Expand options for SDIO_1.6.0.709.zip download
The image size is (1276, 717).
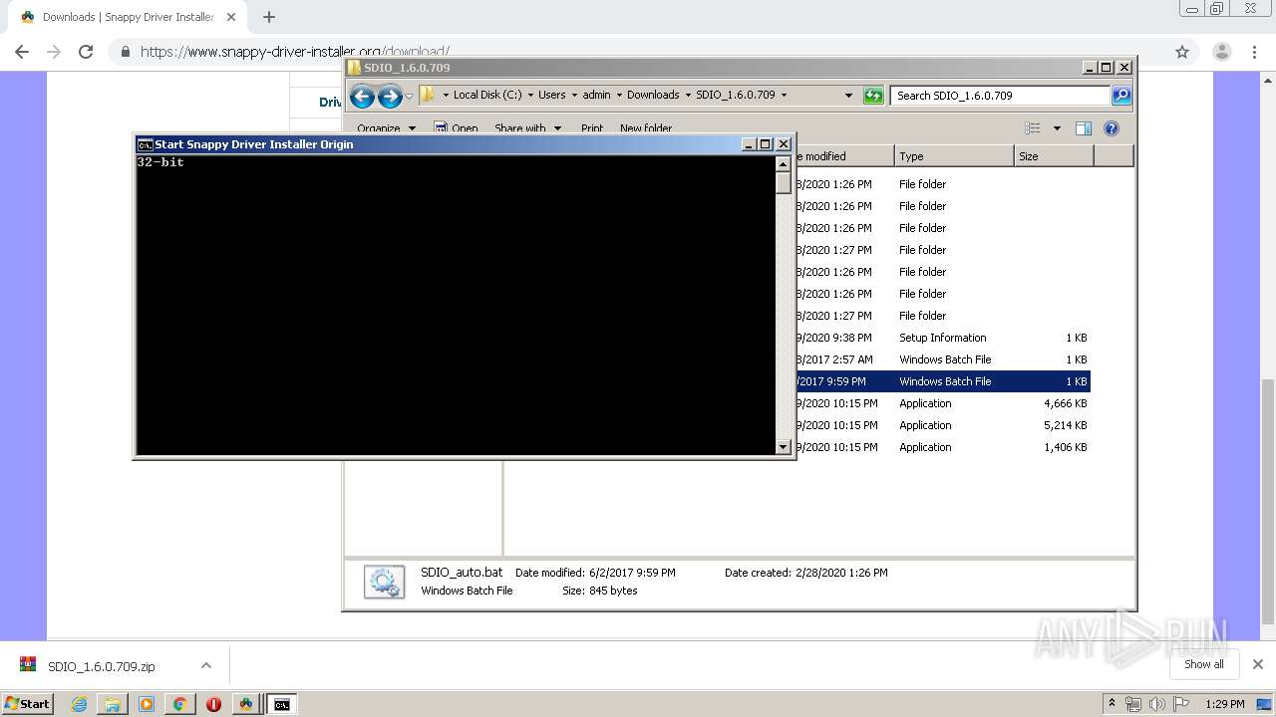pos(206,665)
